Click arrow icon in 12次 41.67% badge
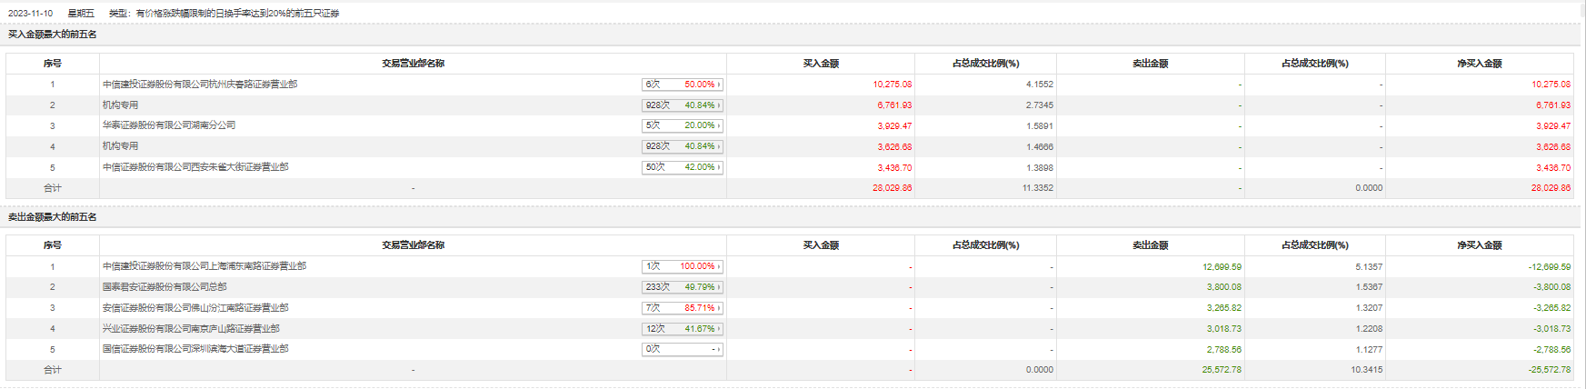Screen dimensions: 1586x389 [719, 329]
